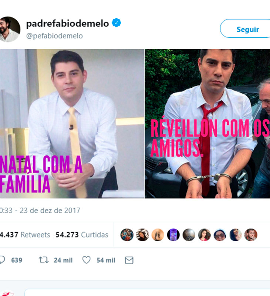Viewport: 270px width, 296px height.
Task: Open padrefabiodemelo's profile avatar
Action: point(10,29)
